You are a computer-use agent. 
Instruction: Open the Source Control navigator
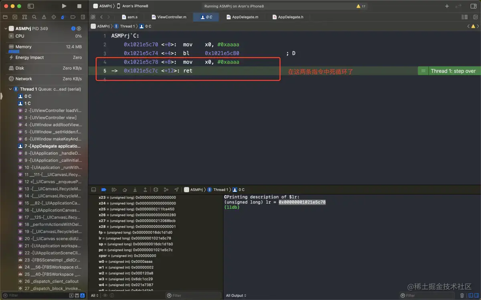click(15, 17)
